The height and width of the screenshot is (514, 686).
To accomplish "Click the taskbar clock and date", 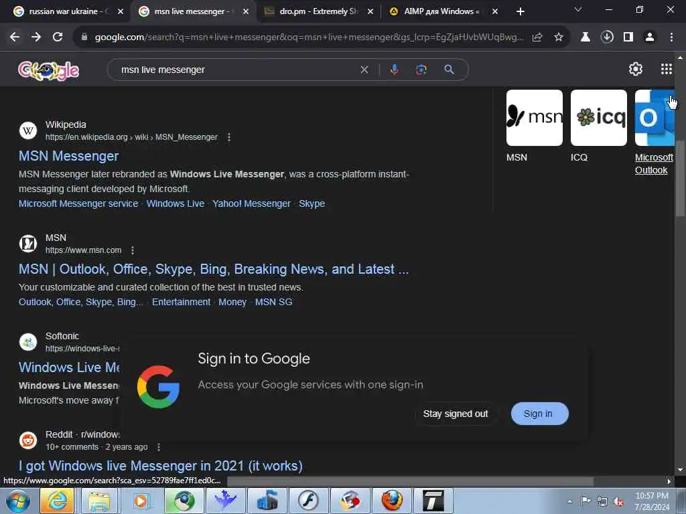I will [652, 501].
